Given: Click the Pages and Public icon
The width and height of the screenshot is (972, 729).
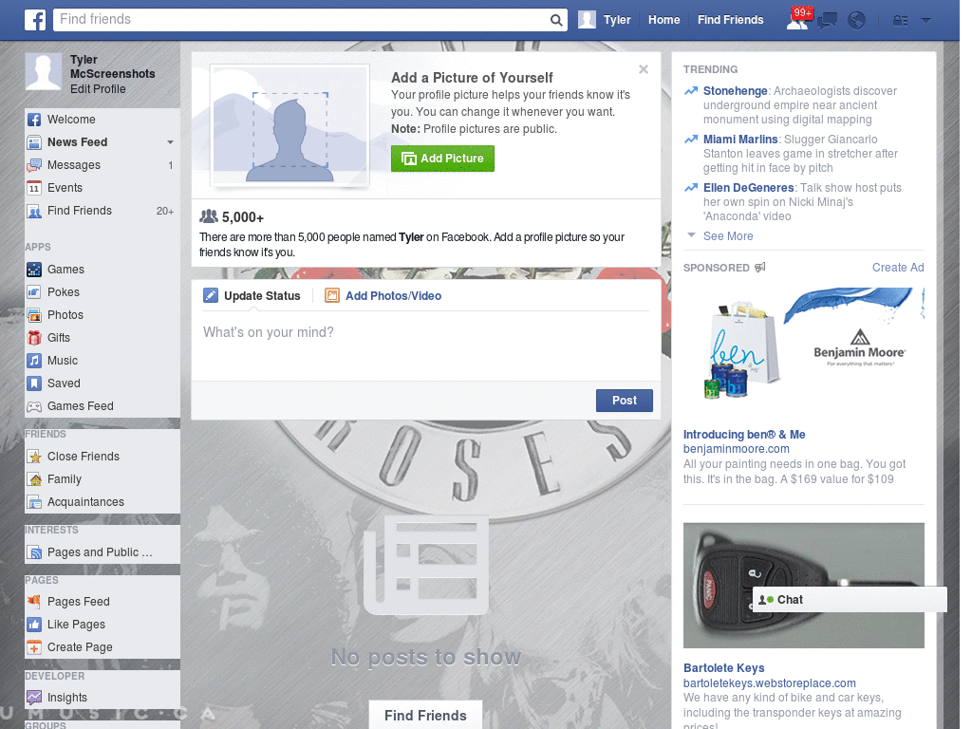Looking at the screenshot, I should pos(34,552).
